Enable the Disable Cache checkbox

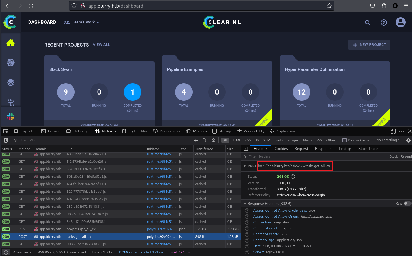click(x=345, y=140)
